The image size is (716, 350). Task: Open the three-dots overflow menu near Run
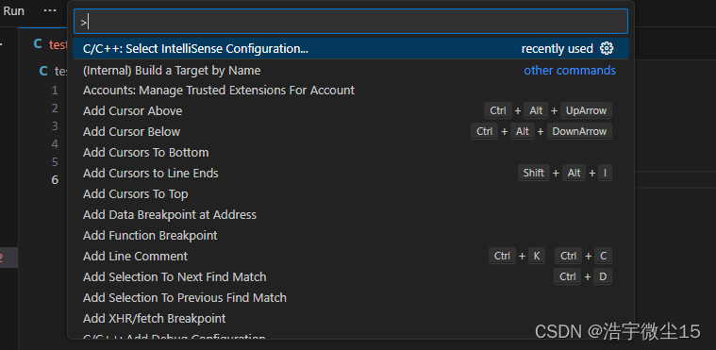[x=50, y=11]
